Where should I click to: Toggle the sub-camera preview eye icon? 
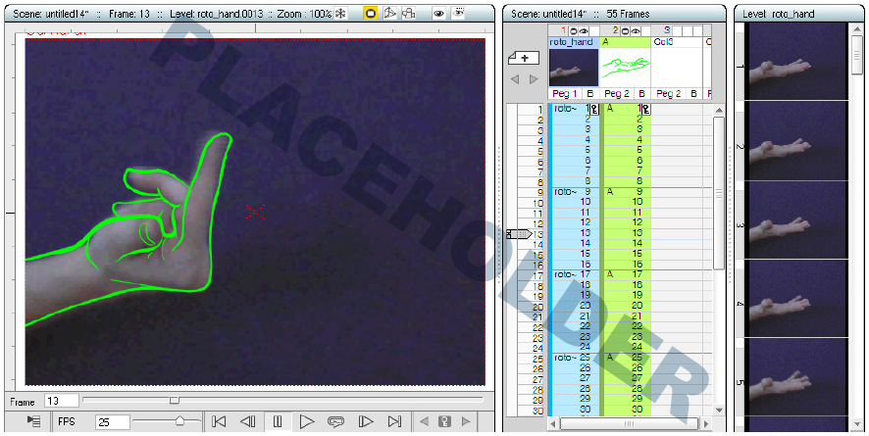coord(457,13)
